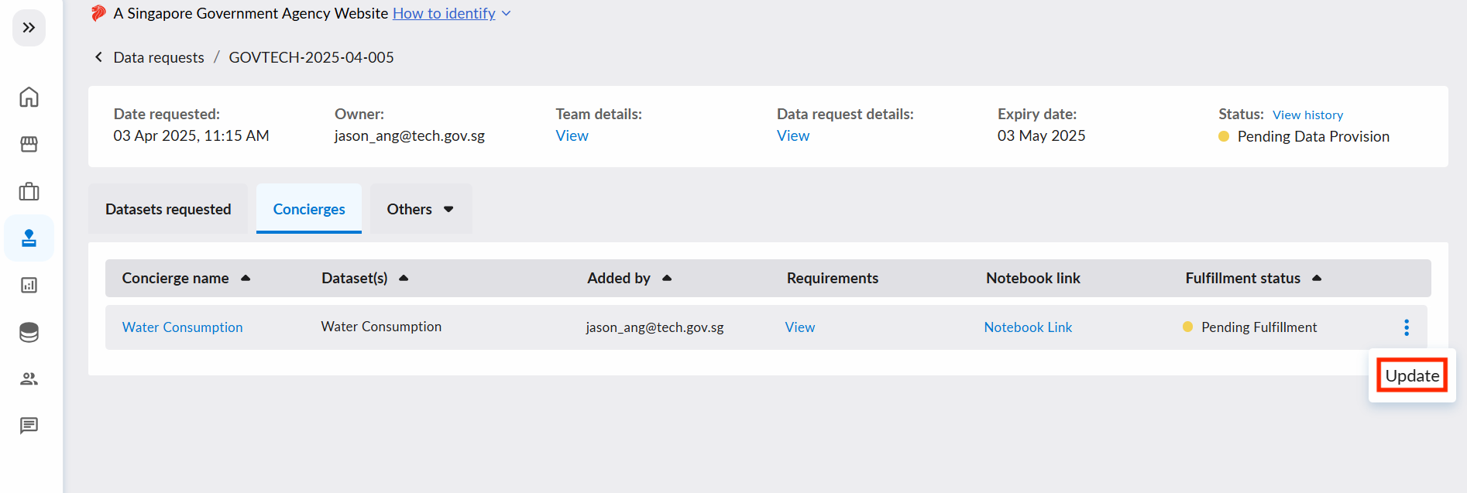Switch to the Datasets requested tab
This screenshot has height=493, width=1467.
(x=168, y=209)
